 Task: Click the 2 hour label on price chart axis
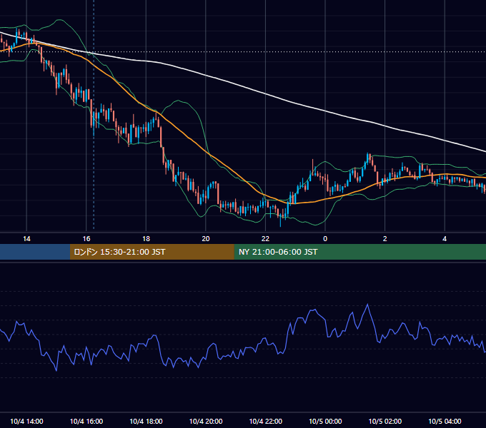click(385, 239)
